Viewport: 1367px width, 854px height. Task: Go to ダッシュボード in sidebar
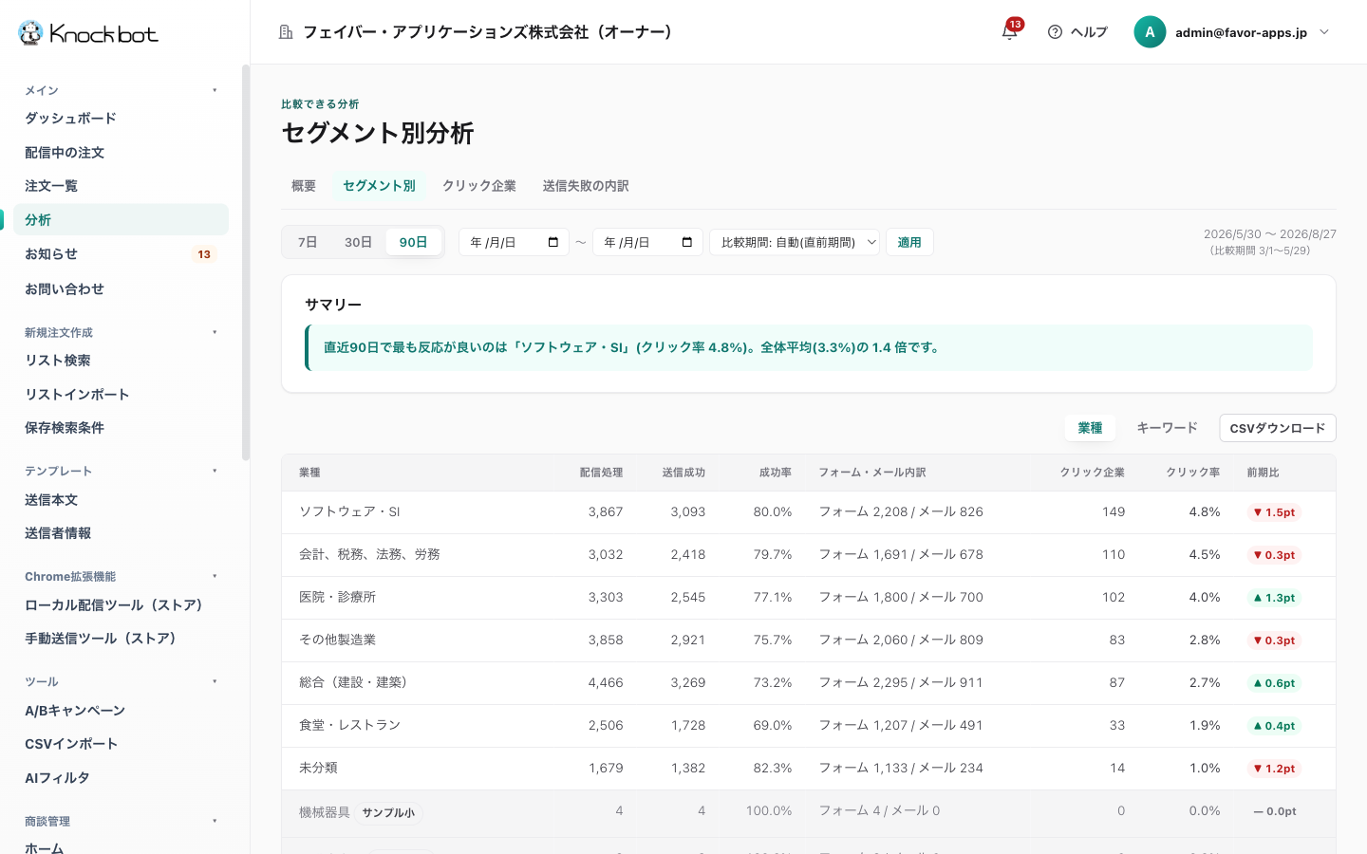coord(121,118)
